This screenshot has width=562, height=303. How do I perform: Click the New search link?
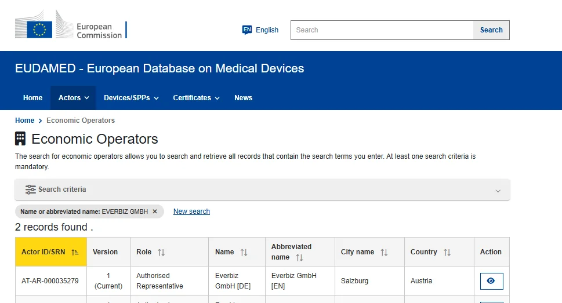click(192, 211)
